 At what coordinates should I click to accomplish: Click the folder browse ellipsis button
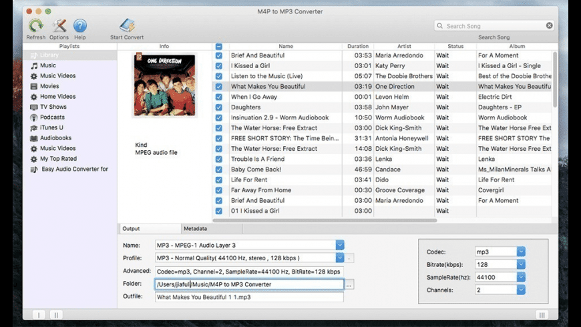click(349, 284)
